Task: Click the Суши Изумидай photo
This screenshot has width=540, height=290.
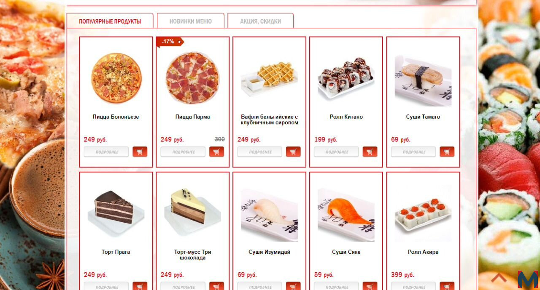Action: pos(269,214)
